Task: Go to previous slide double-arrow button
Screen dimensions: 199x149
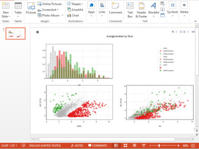Action: point(197,130)
